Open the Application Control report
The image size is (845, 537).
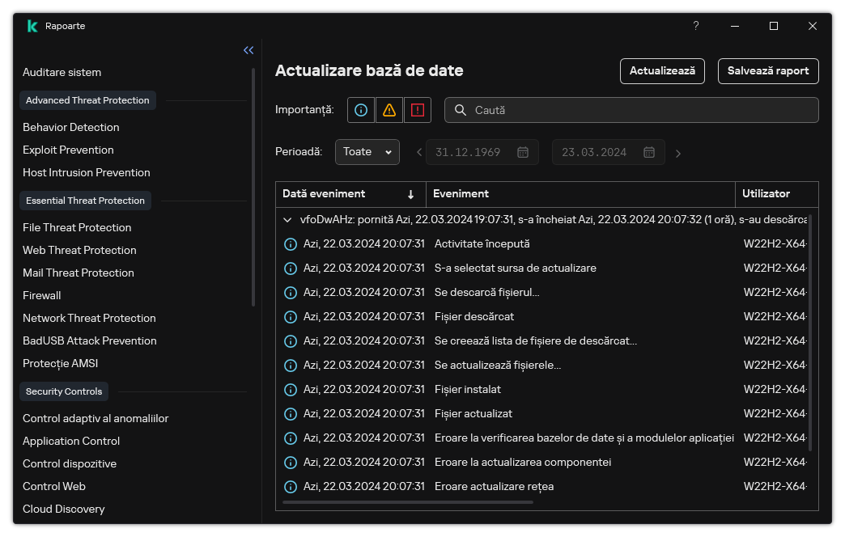(x=70, y=441)
